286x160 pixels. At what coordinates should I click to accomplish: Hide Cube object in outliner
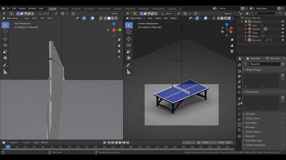click(282, 33)
